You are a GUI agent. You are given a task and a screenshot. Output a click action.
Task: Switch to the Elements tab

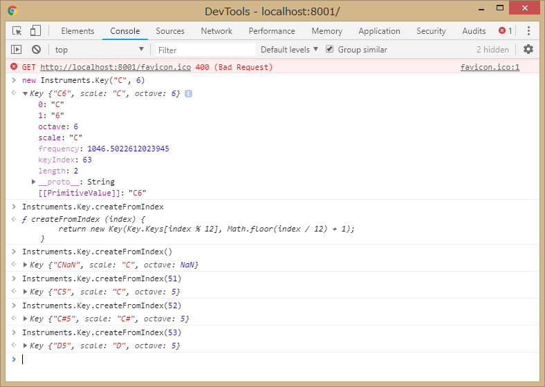77,31
